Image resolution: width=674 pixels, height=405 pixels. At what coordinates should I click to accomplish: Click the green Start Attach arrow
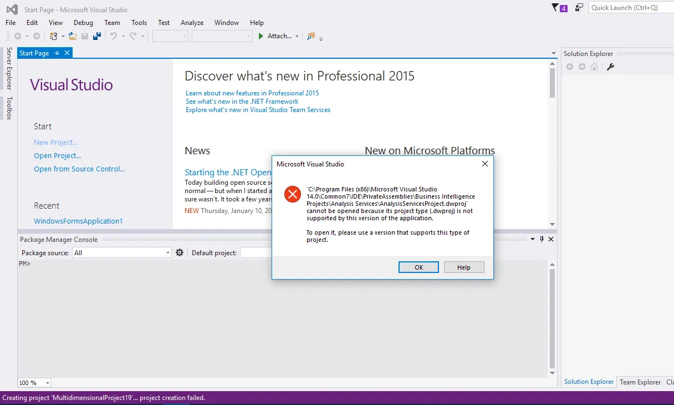261,36
